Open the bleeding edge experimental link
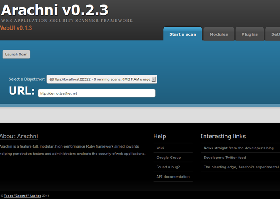The image size is (280, 199). [241, 167]
